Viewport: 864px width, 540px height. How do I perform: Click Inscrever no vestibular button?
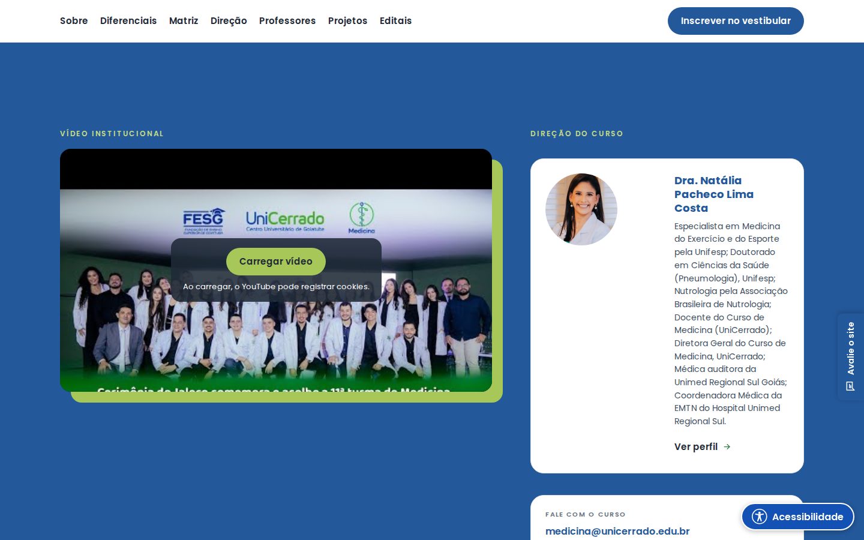(x=736, y=21)
